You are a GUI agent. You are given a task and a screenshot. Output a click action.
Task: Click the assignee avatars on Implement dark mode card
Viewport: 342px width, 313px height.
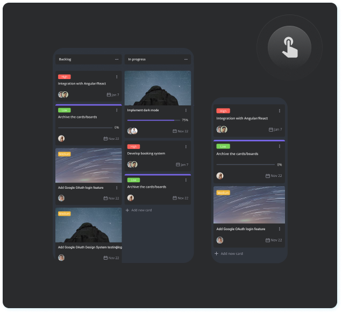click(x=132, y=131)
